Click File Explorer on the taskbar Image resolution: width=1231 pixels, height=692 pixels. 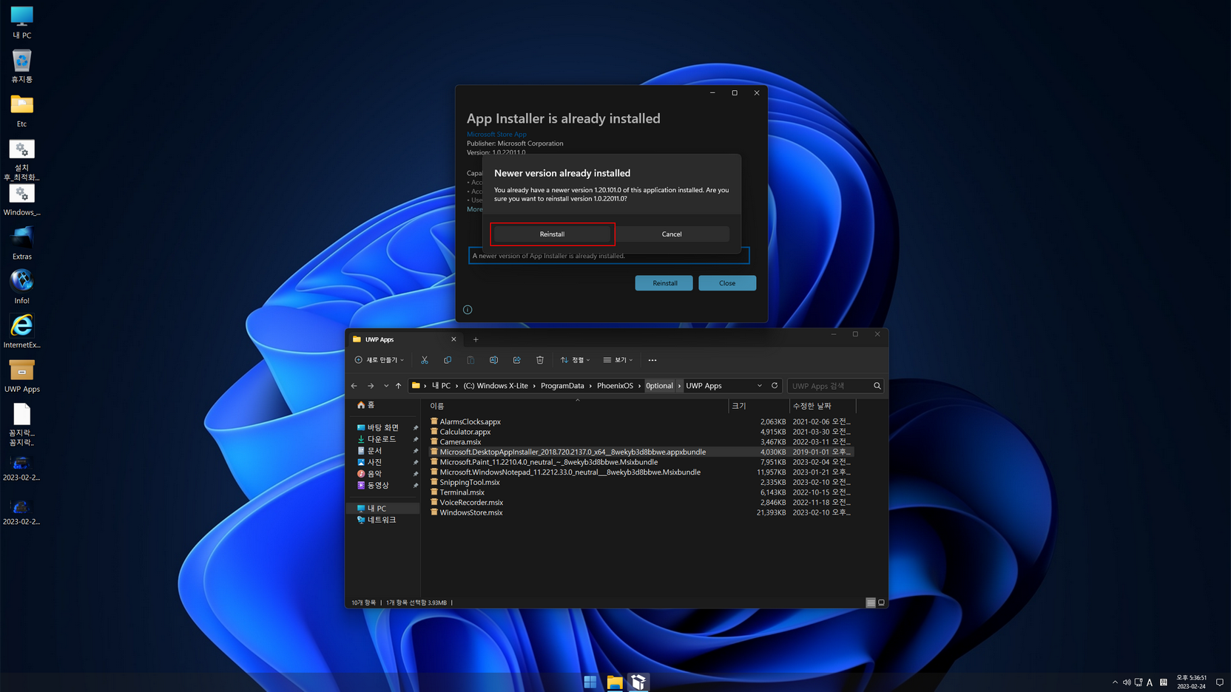click(615, 682)
